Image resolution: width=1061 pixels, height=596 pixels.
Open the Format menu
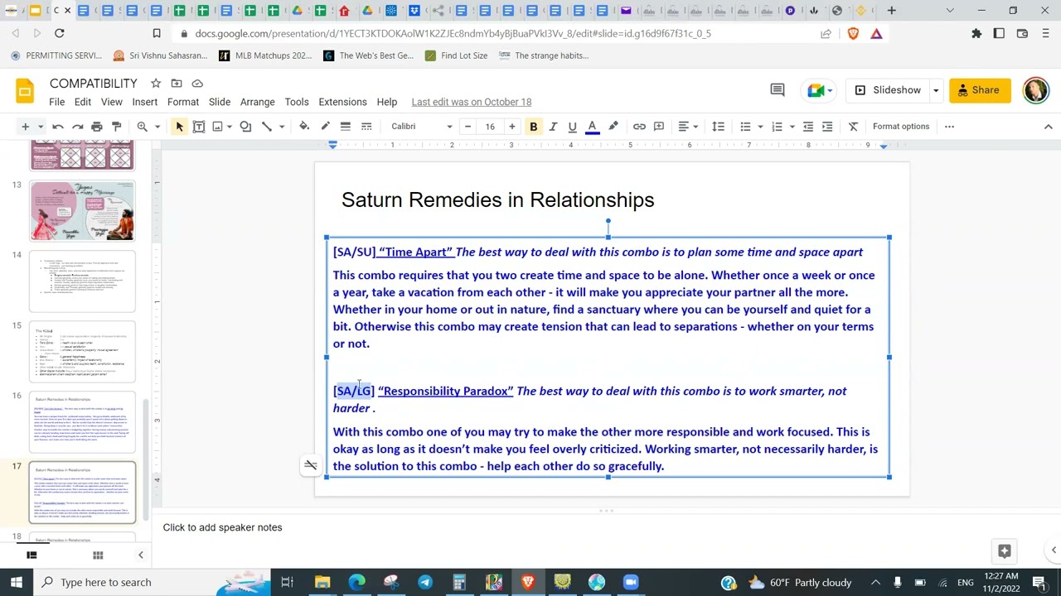[183, 102]
